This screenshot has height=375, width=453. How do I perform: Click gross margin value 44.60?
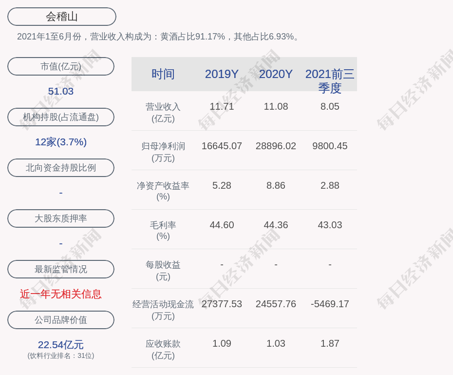point(222,225)
